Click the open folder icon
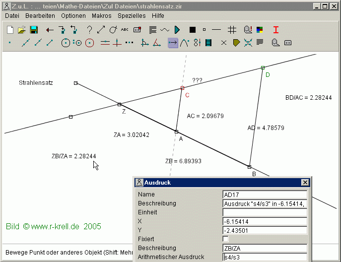The width and height of the screenshot is (341, 262). [x=22, y=30]
